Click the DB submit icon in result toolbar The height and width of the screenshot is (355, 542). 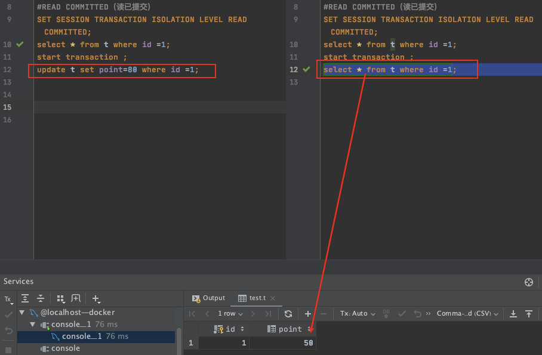(386, 313)
